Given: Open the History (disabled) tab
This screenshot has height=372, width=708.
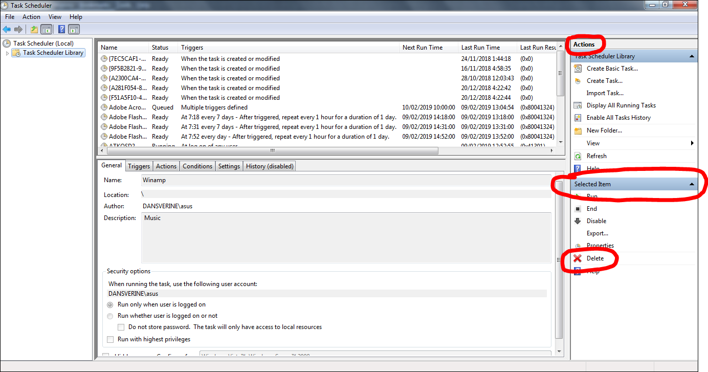Looking at the screenshot, I should (x=270, y=166).
